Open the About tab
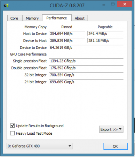Image resolution: width=135 pixels, height=157 pixels. click(80, 18)
